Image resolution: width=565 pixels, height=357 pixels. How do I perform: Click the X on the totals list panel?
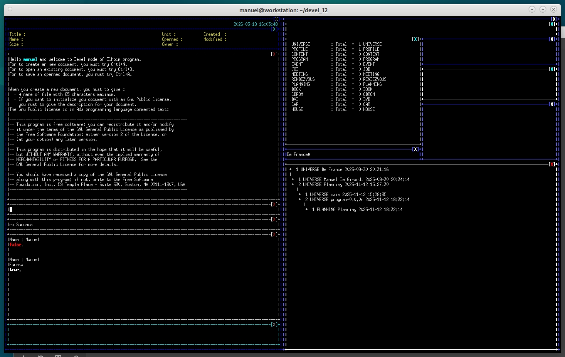[x=415, y=39]
